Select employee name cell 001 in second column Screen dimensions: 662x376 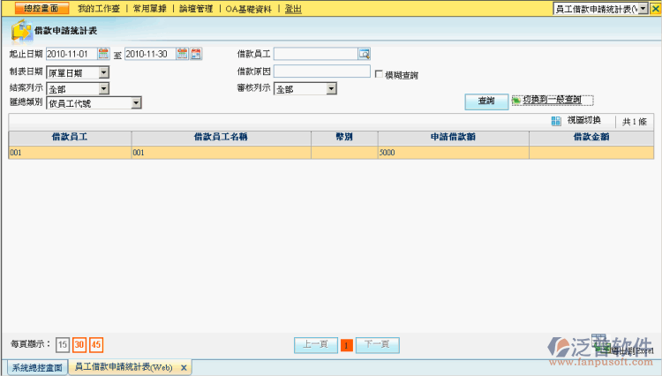(221, 153)
